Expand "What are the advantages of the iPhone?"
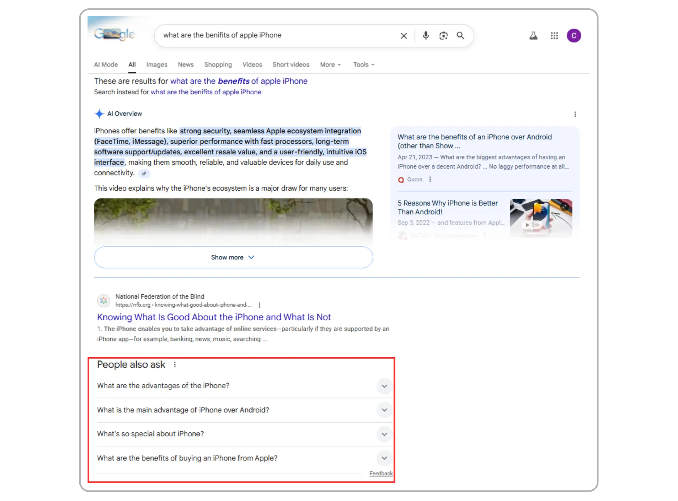This screenshot has height=501, width=678. [384, 386]
